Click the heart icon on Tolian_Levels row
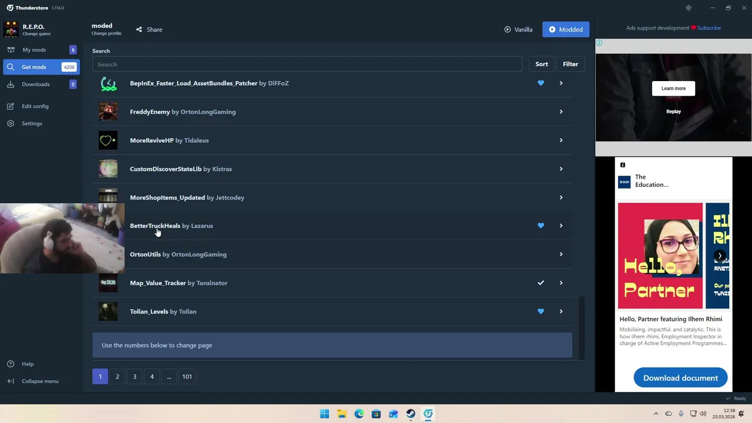The width and height of the screenshot is (752, 423). pyautogui.click(x=540, y=311)
